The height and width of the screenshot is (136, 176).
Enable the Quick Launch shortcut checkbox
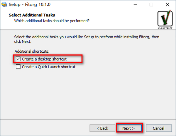pos(18,67)
